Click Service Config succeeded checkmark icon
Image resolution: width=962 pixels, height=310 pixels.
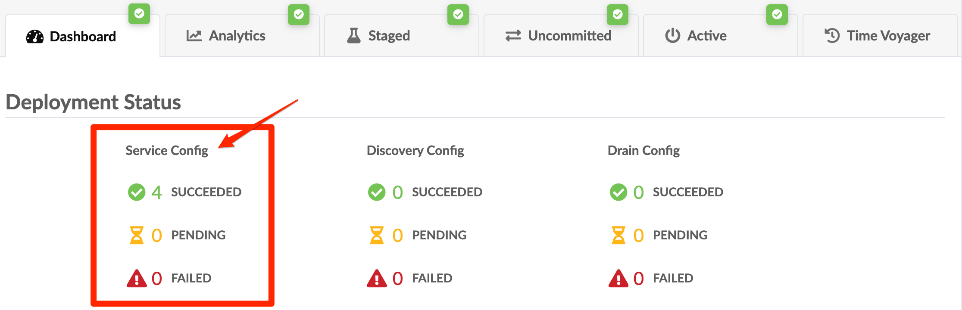click(x=137, y=192)
